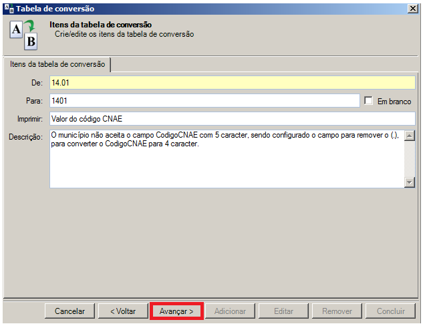
Task: Click the small title bar window icon
Action: [x=9, y=9]
